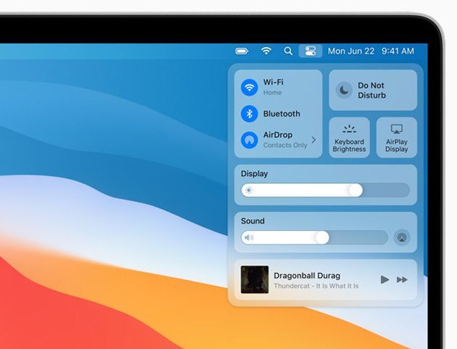Open AirPlay Display options

[x=396, y=138]
